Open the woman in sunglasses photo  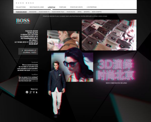tap(79, 67)
